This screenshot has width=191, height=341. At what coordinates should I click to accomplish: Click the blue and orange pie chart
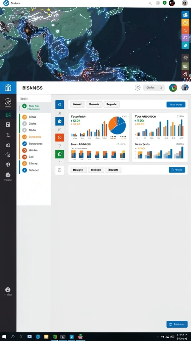pos(117,125)
